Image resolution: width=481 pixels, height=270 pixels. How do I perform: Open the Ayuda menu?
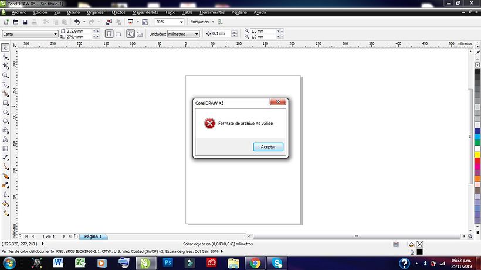pyautogui.click(x=259, y=12)
